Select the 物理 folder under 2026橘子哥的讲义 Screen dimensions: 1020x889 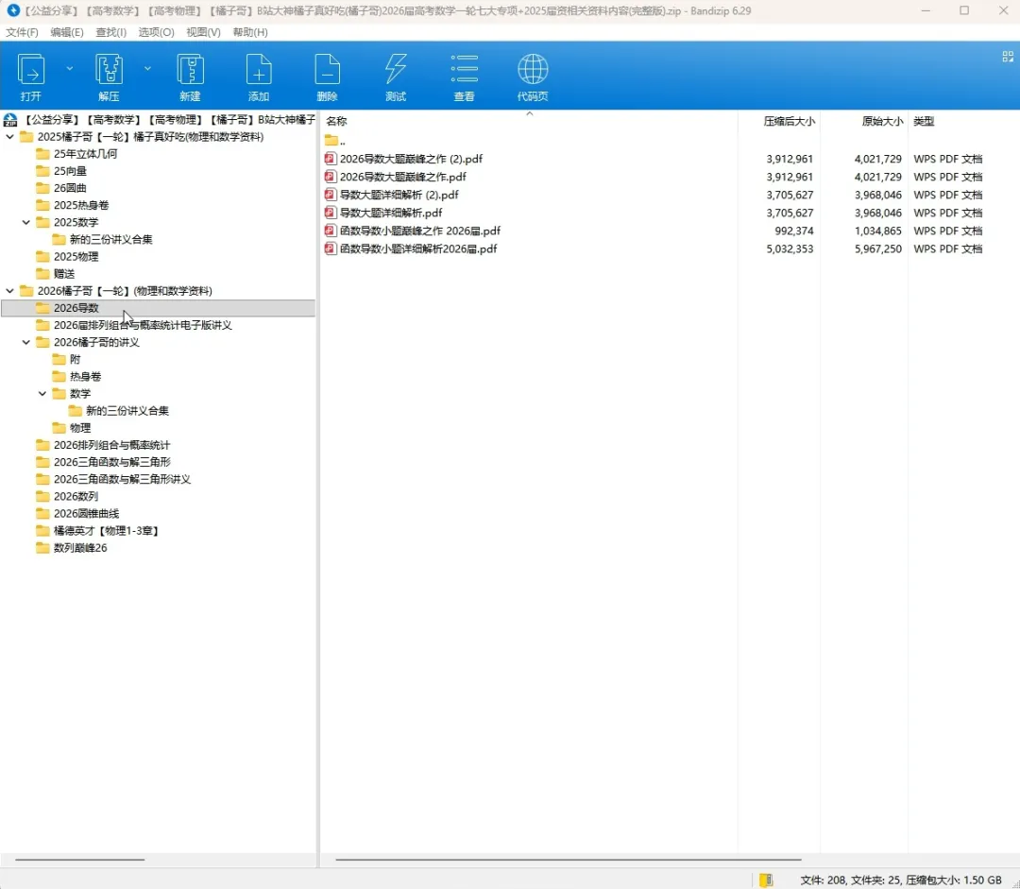pos(80,428)
